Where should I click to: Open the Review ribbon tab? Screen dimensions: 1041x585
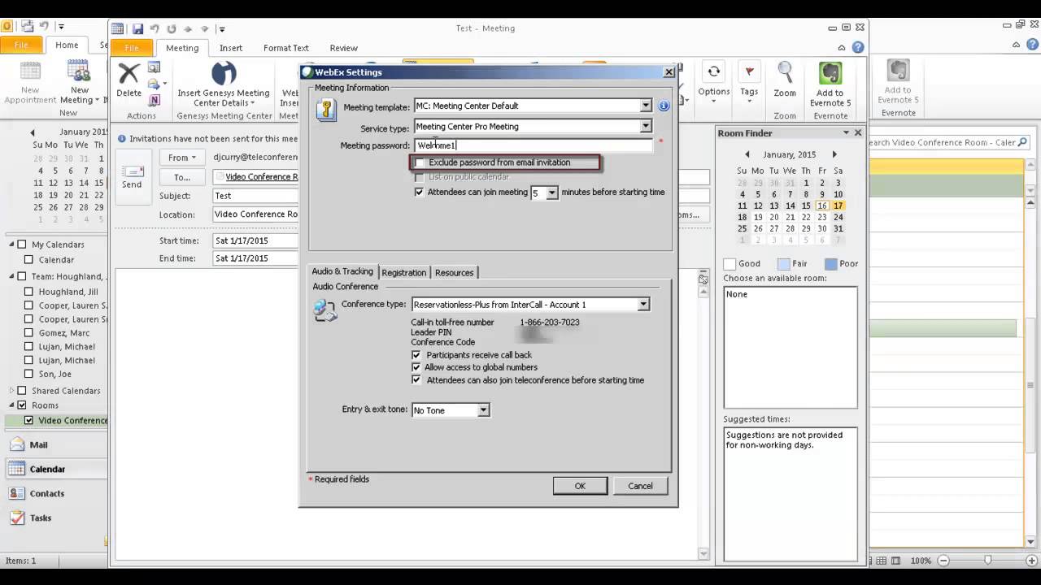344,48
